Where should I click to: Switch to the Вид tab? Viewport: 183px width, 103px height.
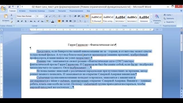tap(88, 11)
